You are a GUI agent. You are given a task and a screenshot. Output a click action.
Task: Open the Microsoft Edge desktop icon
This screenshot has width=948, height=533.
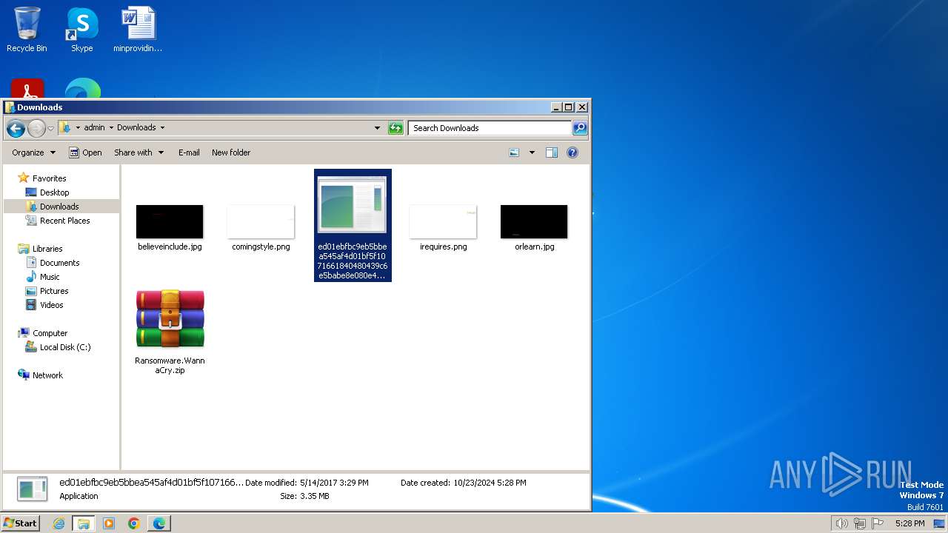tap(83, 89)
